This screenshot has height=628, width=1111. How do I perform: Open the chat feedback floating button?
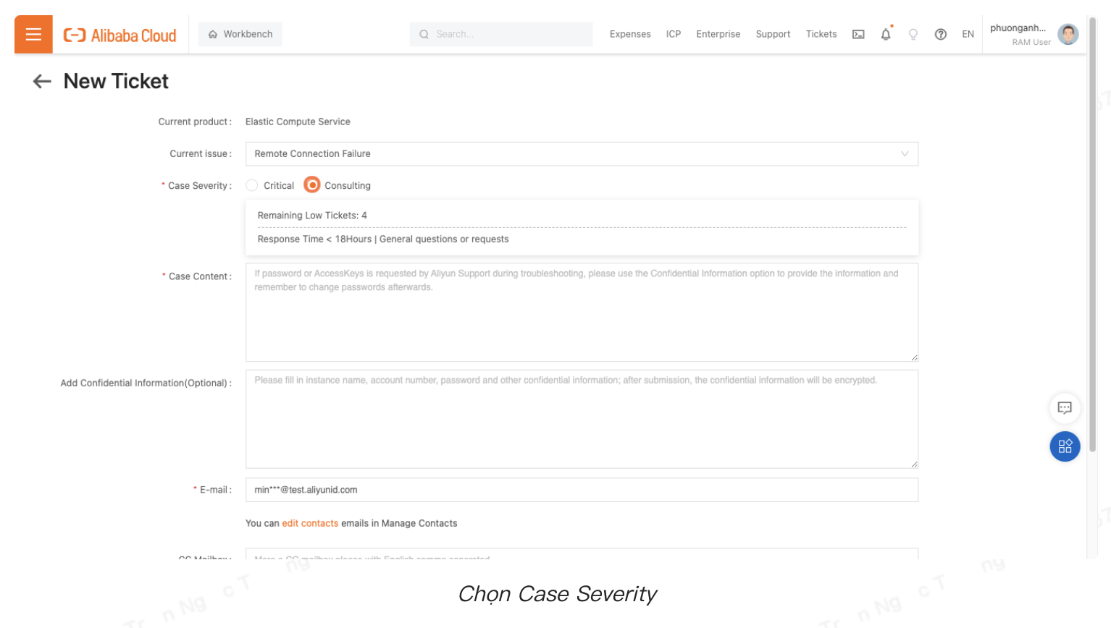(1065, 408)
